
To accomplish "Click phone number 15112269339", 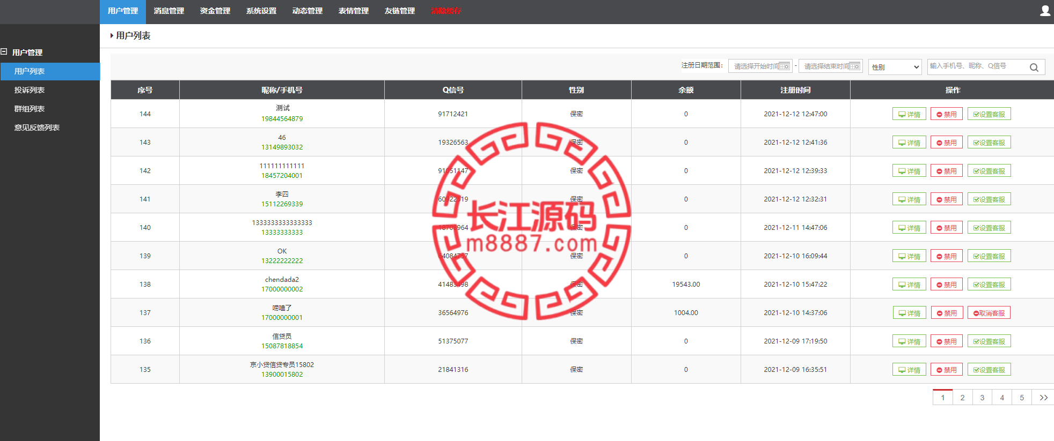I will (282, 204).
